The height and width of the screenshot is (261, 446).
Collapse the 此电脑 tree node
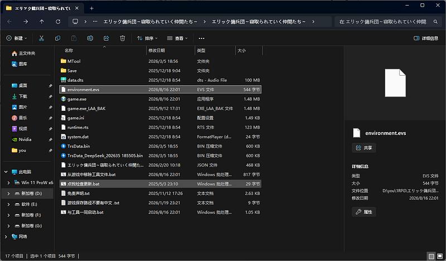[x=6, y=172]
